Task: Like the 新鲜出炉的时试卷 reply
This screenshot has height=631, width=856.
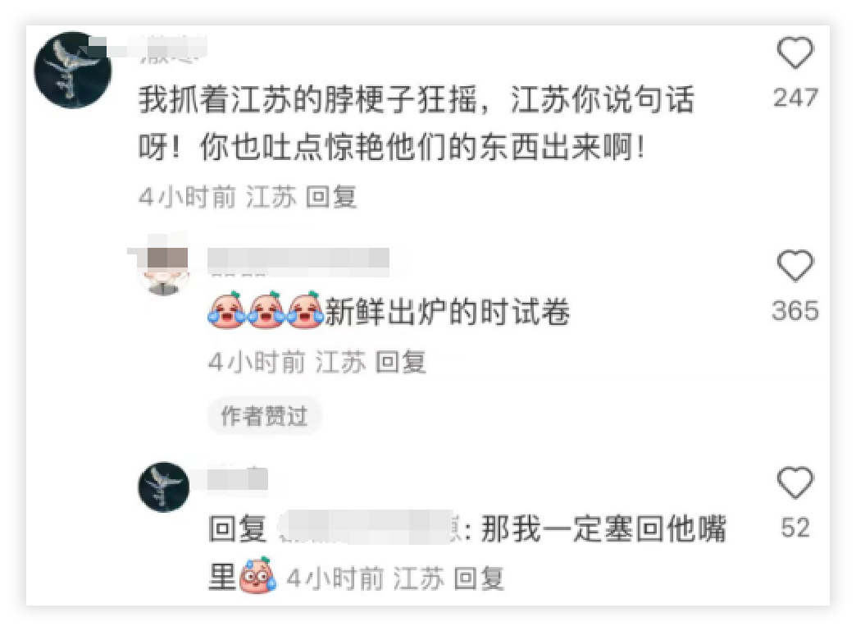Action: click(x=795, y=265)
